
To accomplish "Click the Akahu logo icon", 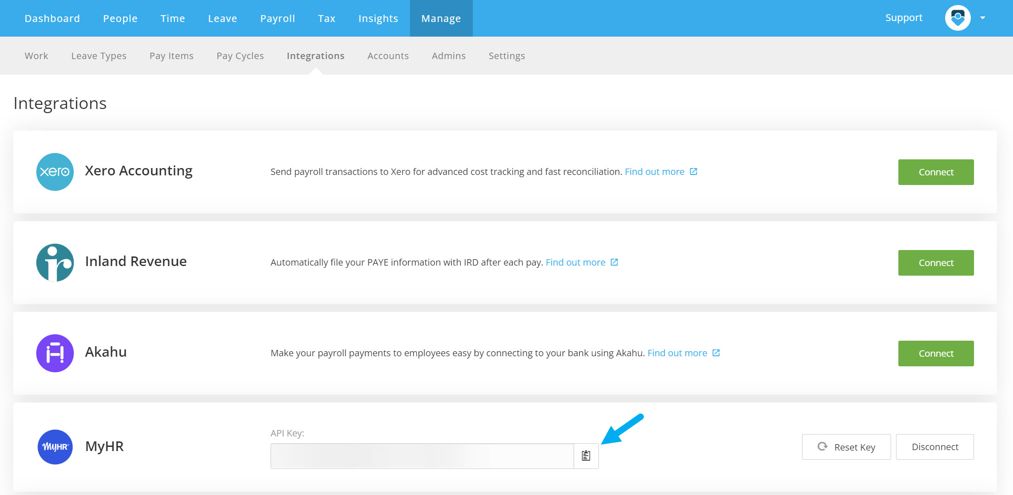I will [55, 353].
